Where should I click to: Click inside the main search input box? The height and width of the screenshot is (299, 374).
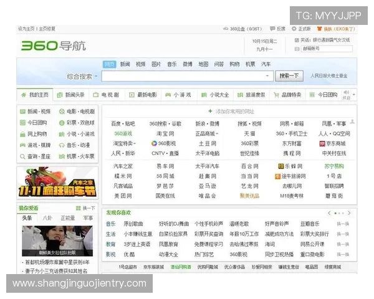(187, 76)
